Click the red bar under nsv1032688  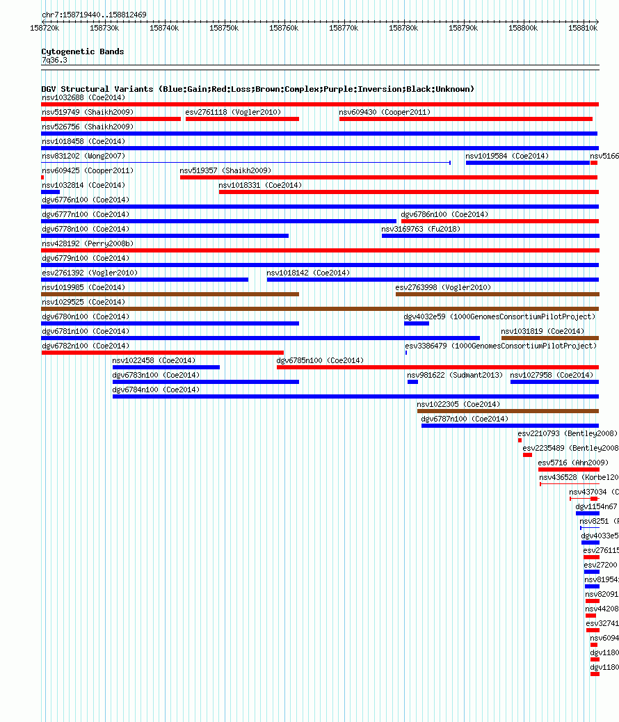[x=320, y=104]
